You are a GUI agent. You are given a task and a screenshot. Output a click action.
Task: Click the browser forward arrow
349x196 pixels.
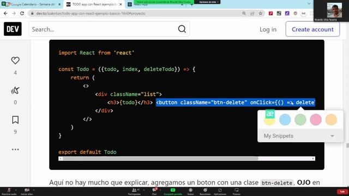coord(14,13)
